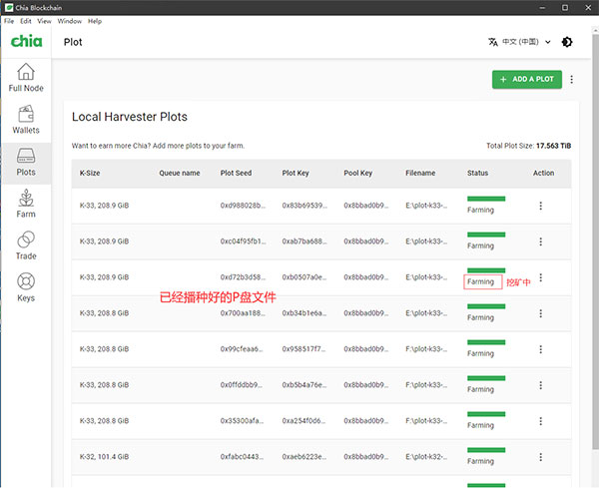
Task: Open the Edit menu
Action: (x=26, y=21)
